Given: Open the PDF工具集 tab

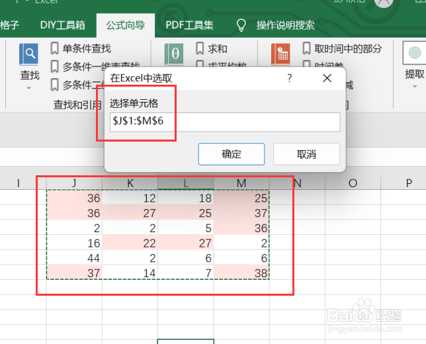Looking at the screenshot, I should click(189, 25).
